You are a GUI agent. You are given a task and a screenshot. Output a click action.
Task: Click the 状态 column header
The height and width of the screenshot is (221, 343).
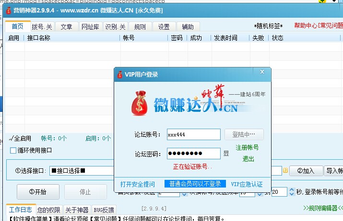coord(277,38)
